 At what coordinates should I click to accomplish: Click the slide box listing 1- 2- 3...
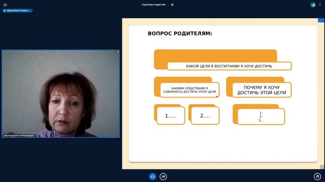pos(261,116)
